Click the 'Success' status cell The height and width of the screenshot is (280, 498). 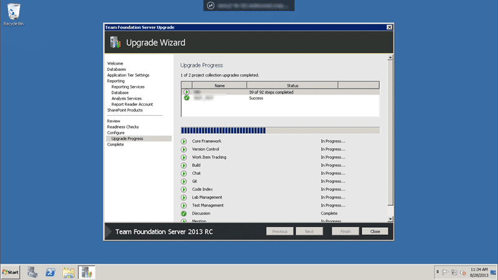[256, 98]
